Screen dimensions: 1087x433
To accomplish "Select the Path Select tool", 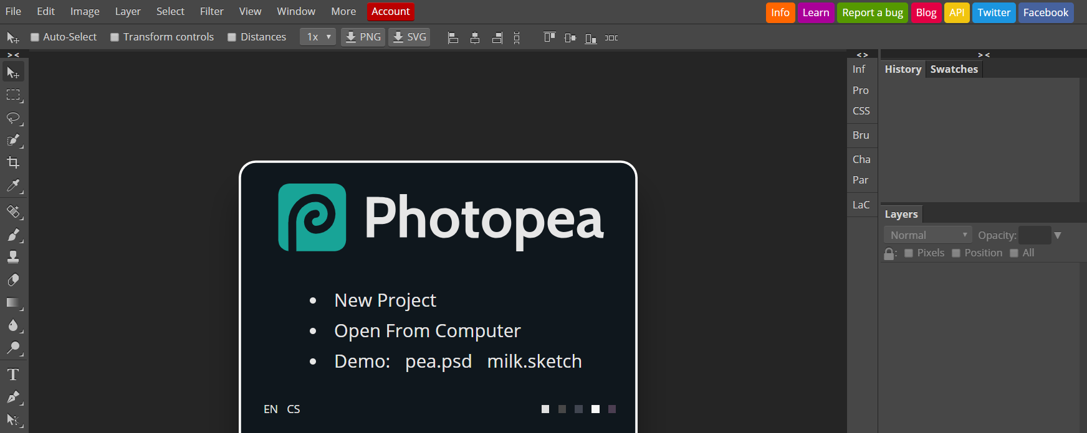I will click(x=13, y=420).
